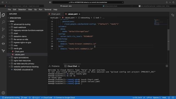
Task: Click the browser address bar
Action: (x=88, y=2)
